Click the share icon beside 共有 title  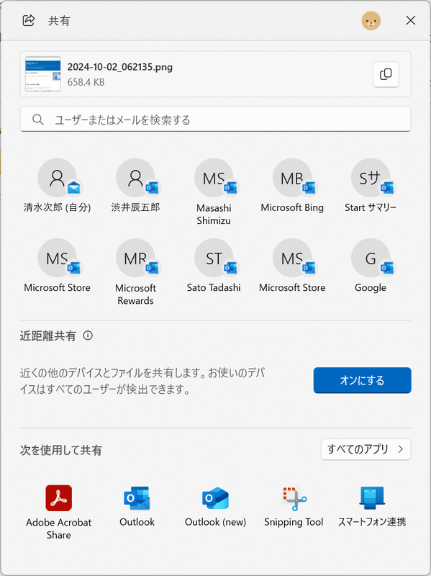point(29,20)
